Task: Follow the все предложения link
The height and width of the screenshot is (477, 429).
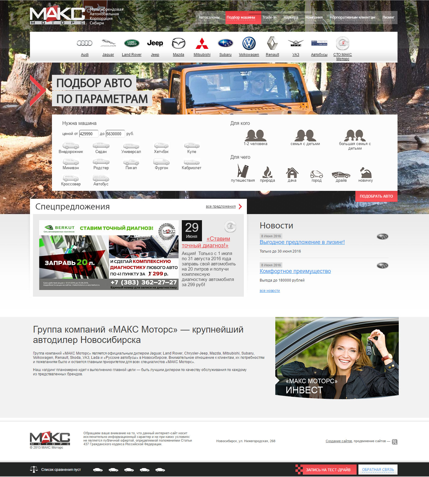Action: coord(221,206)
